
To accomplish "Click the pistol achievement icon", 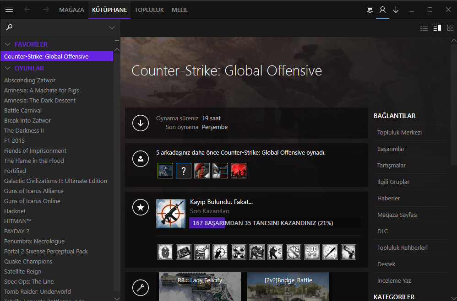I will [348, 252].
